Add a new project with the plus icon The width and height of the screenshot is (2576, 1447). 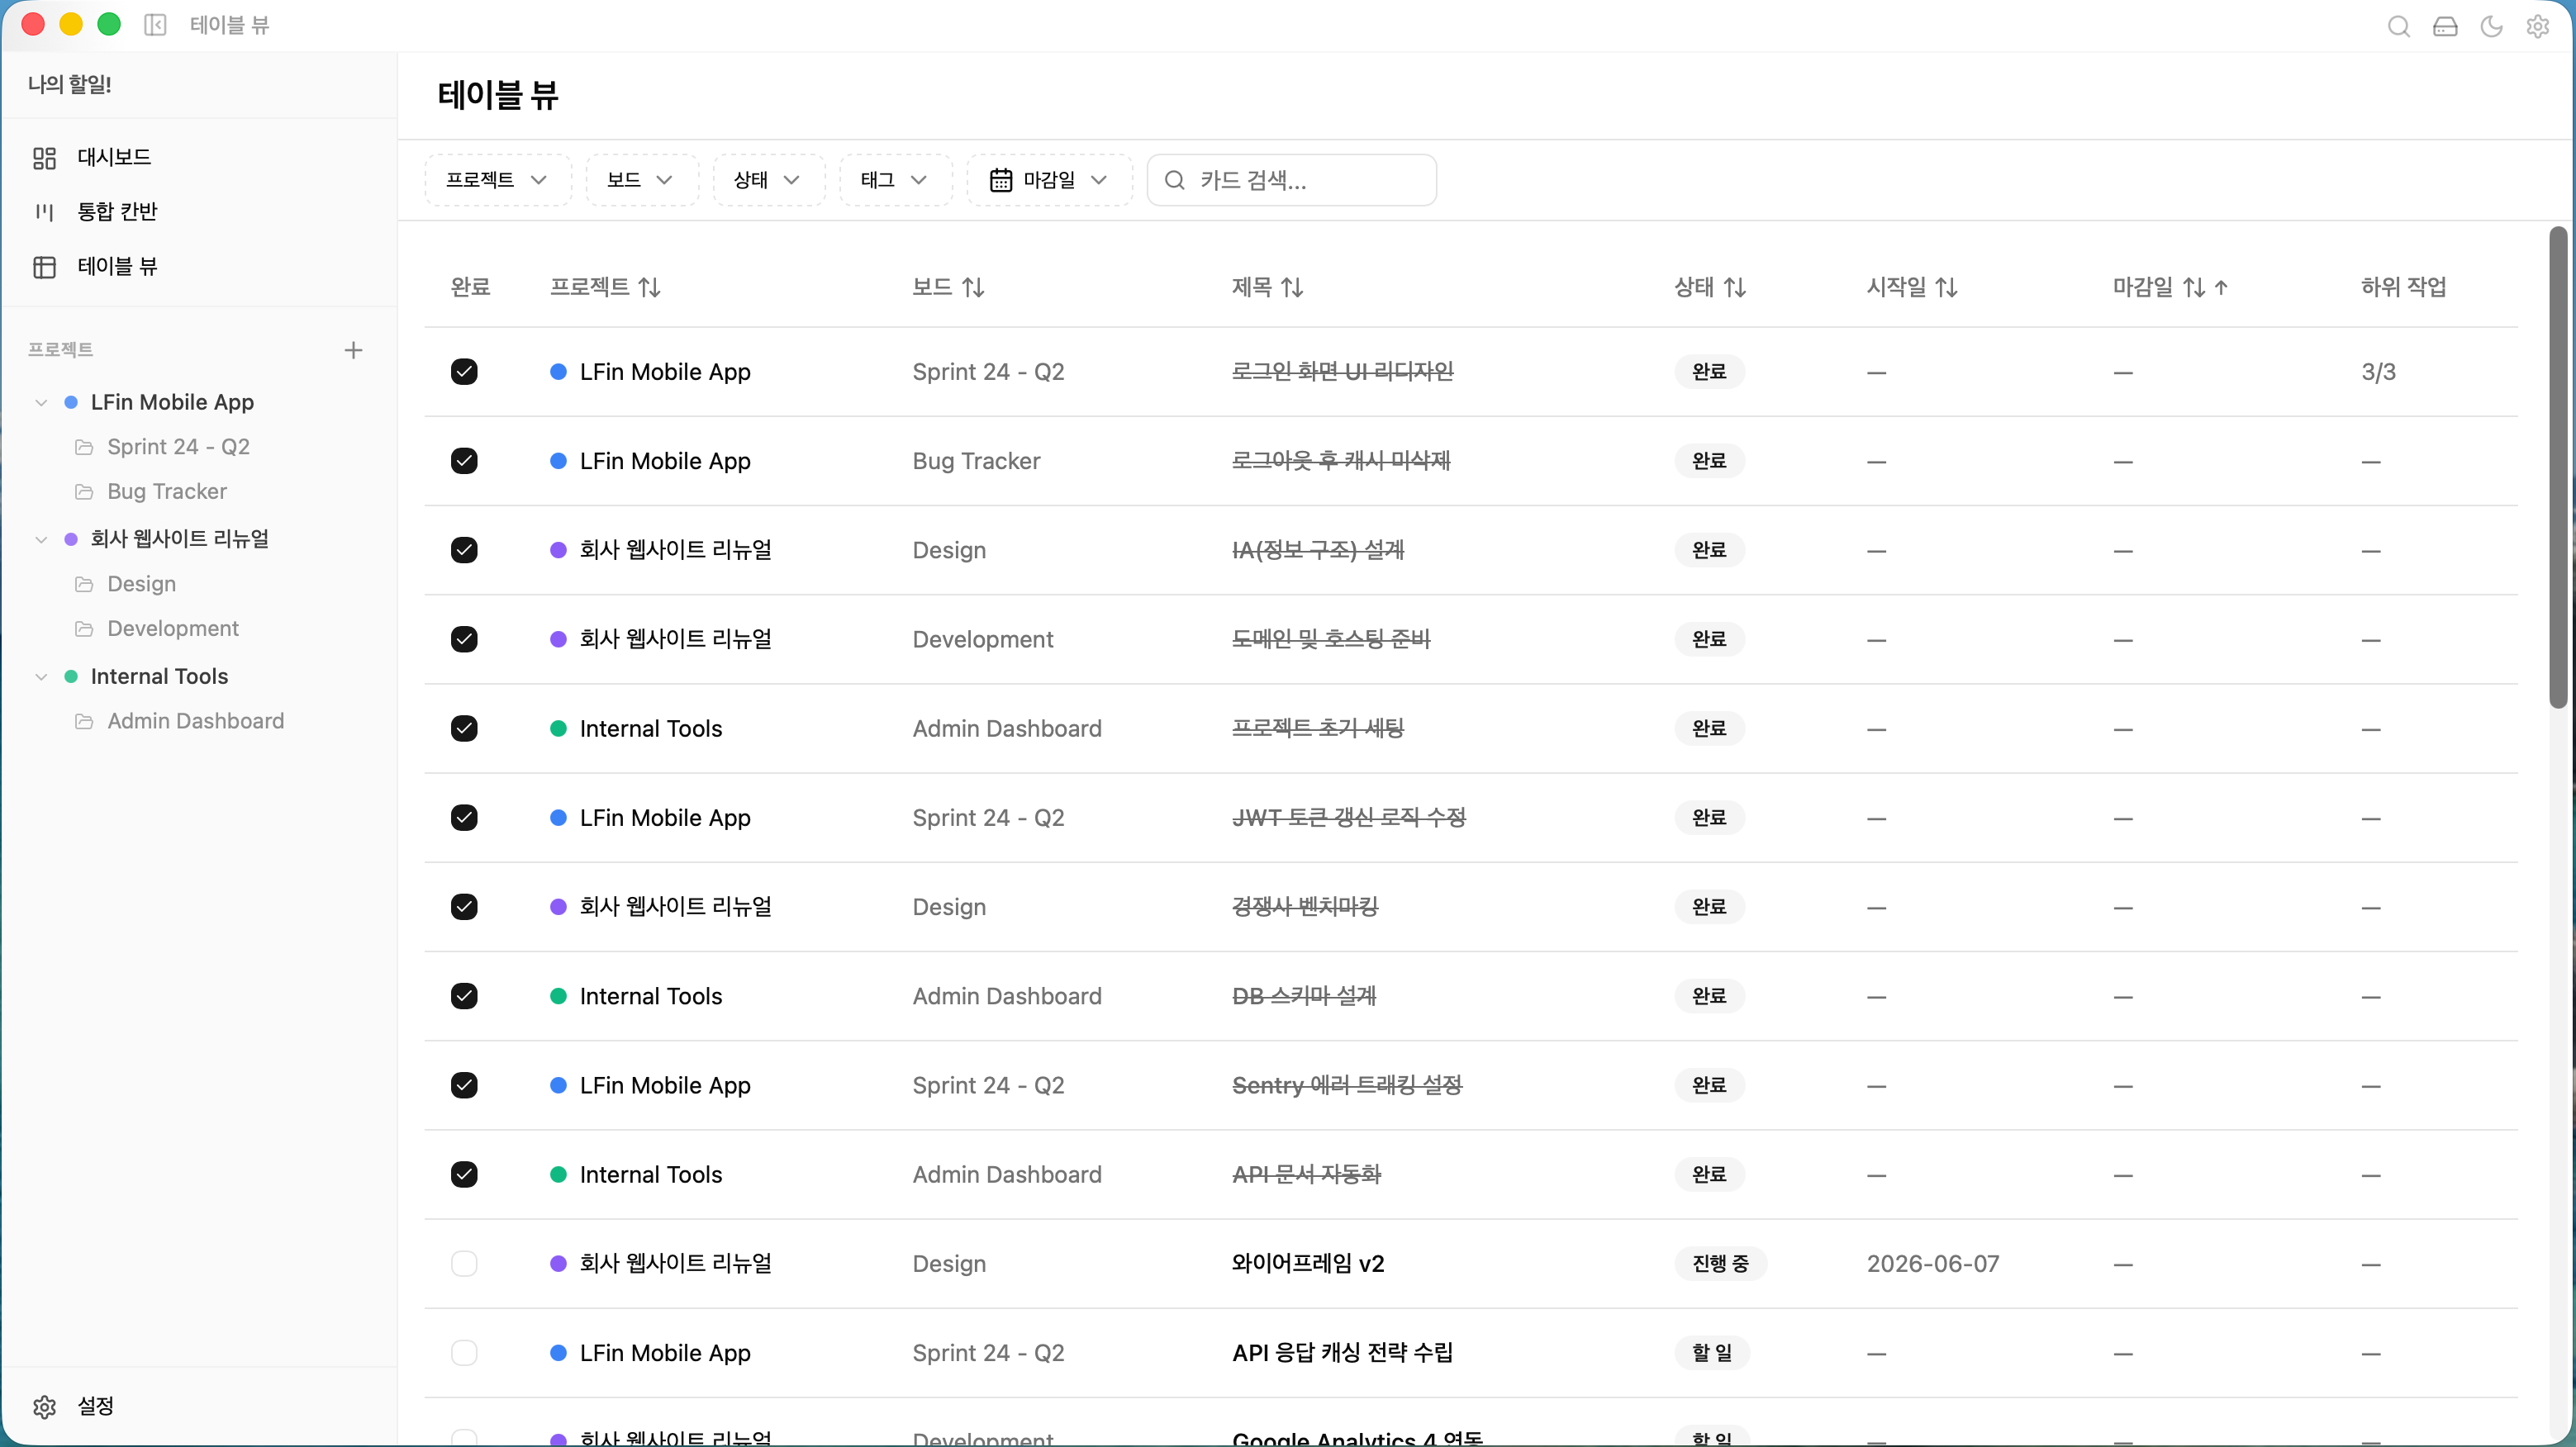[x=353, y=350]
